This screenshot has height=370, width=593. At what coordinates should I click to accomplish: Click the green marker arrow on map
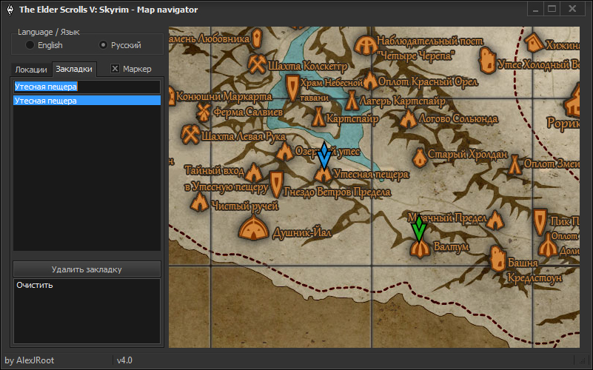pyautogui.click(x=419, y=228)
